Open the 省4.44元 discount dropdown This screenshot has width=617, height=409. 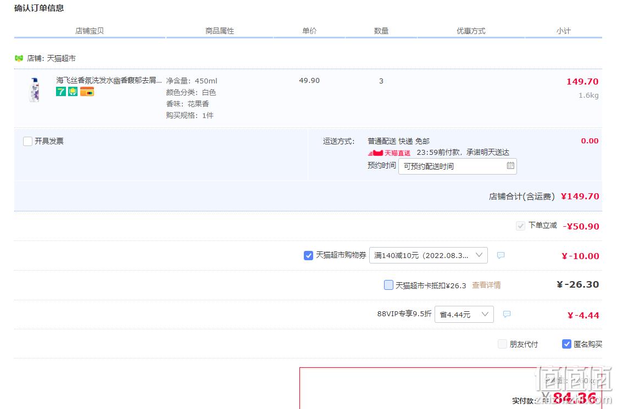(x=464, y=314)
